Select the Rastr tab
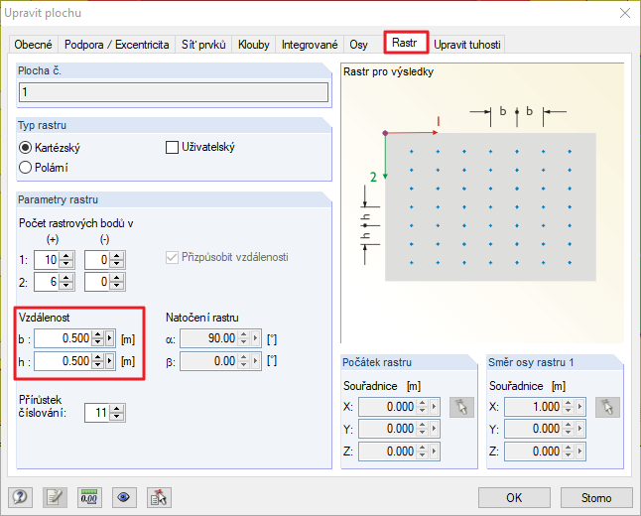 tap(404, 43)
